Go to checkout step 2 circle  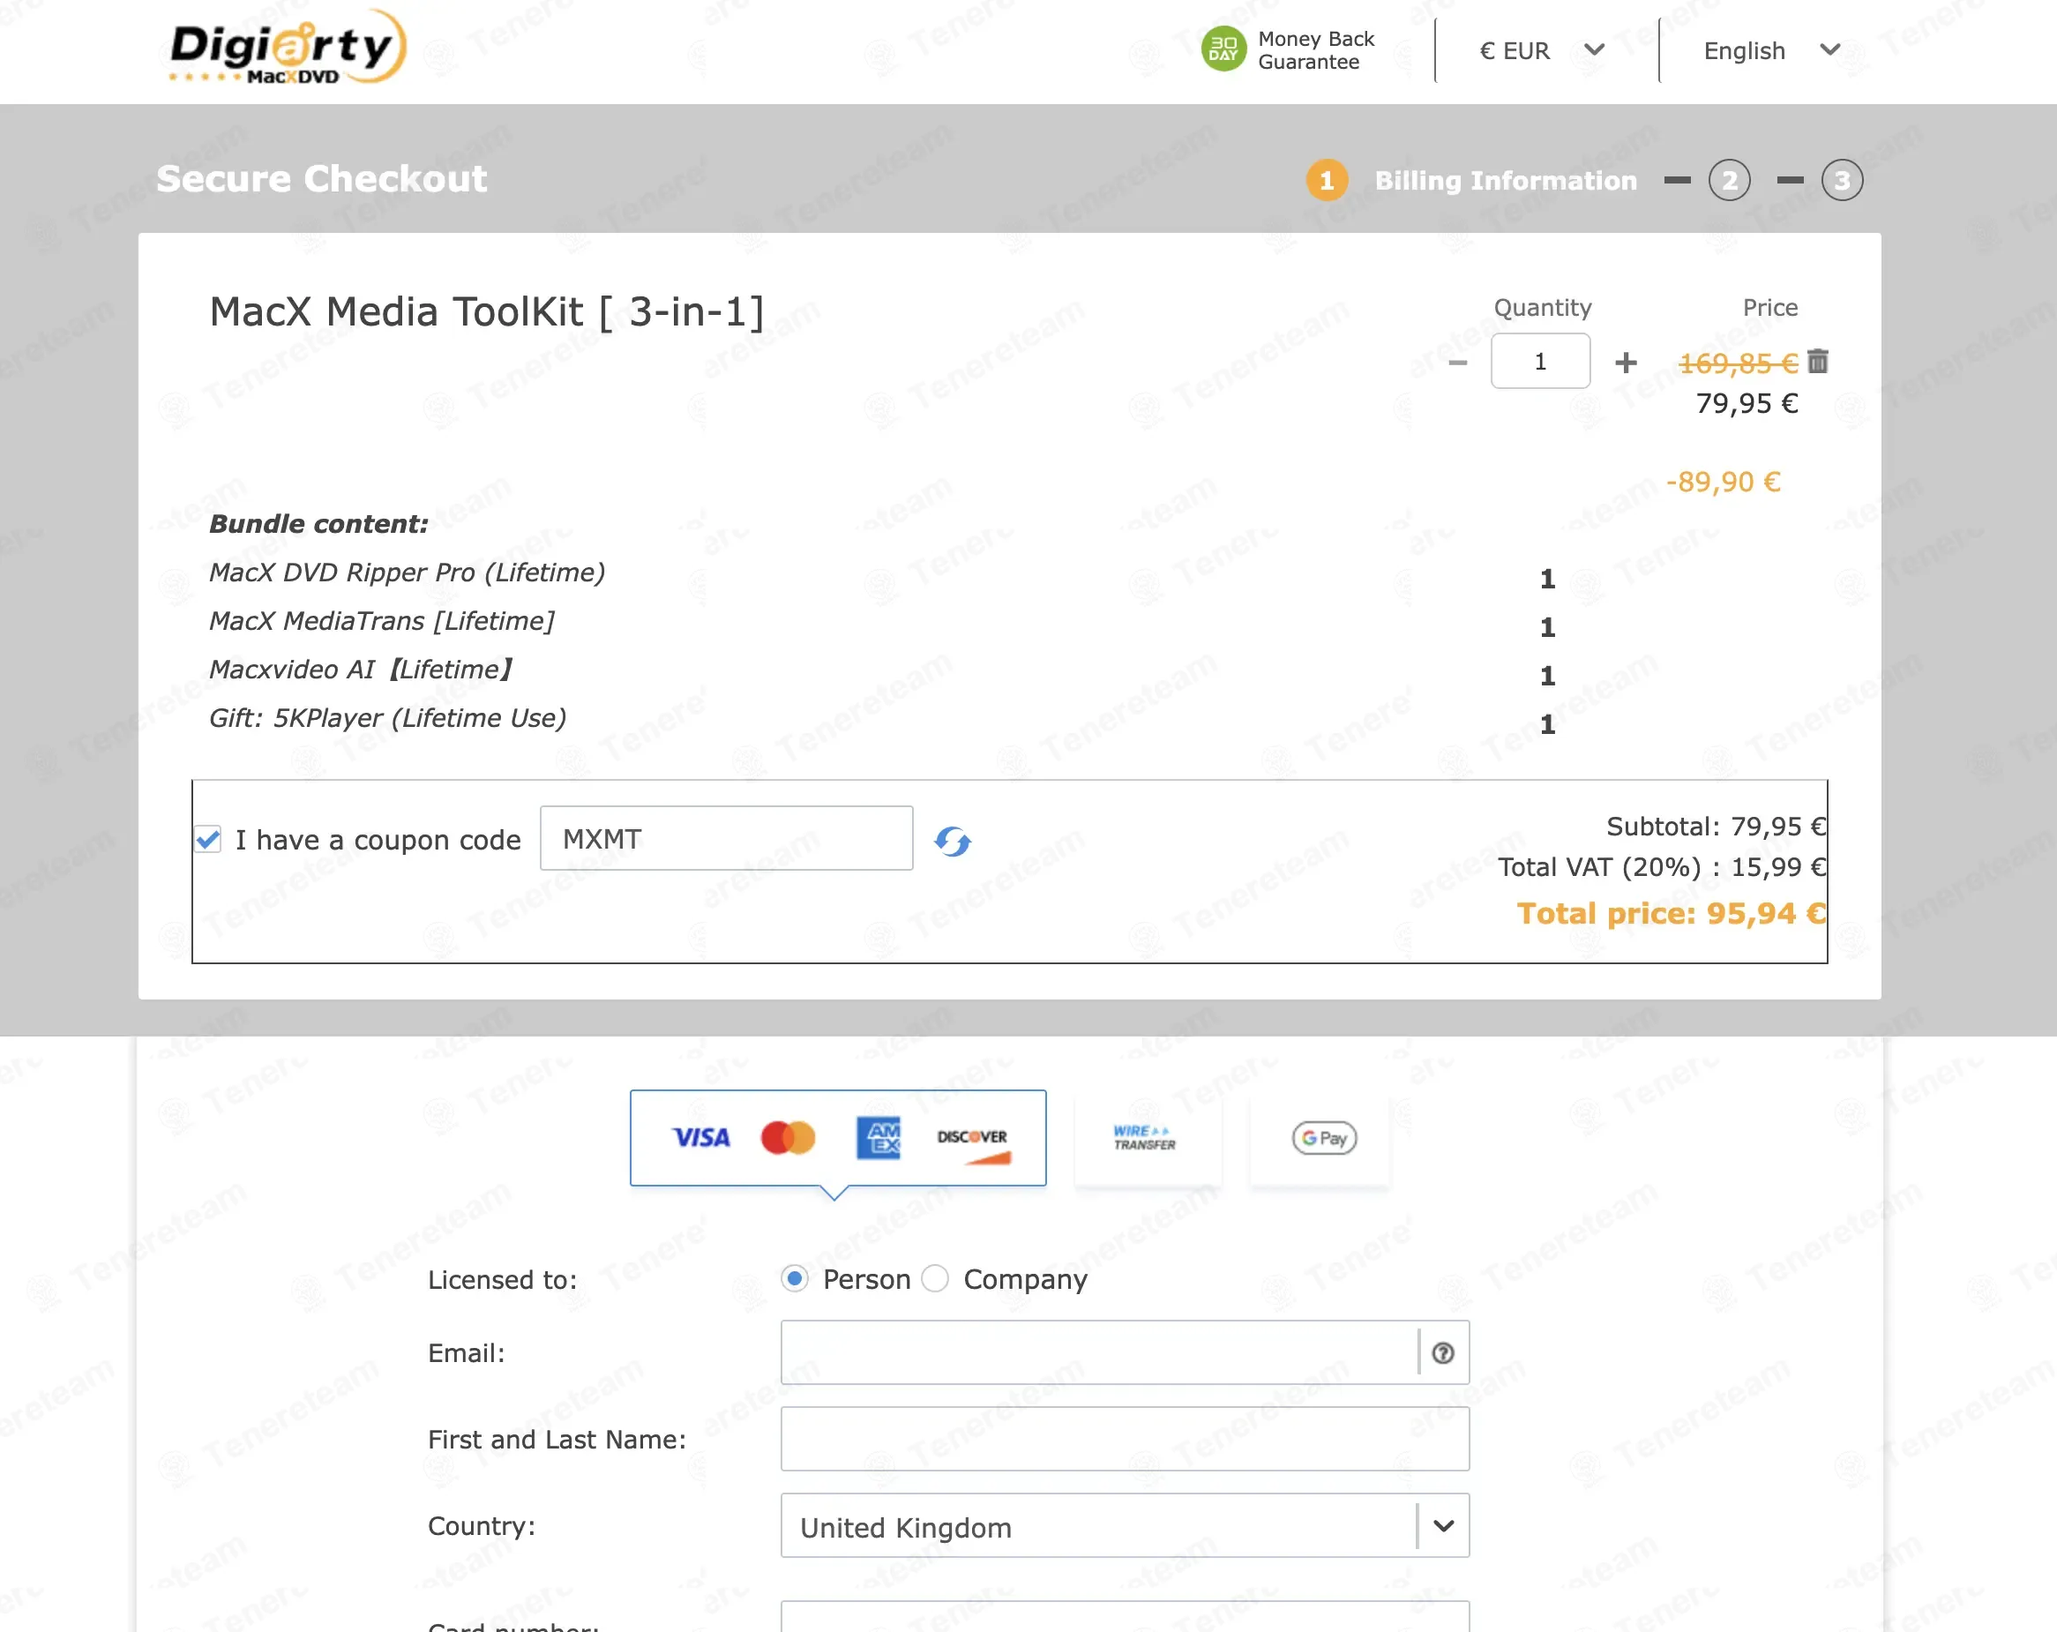(x=1729, y=180)
